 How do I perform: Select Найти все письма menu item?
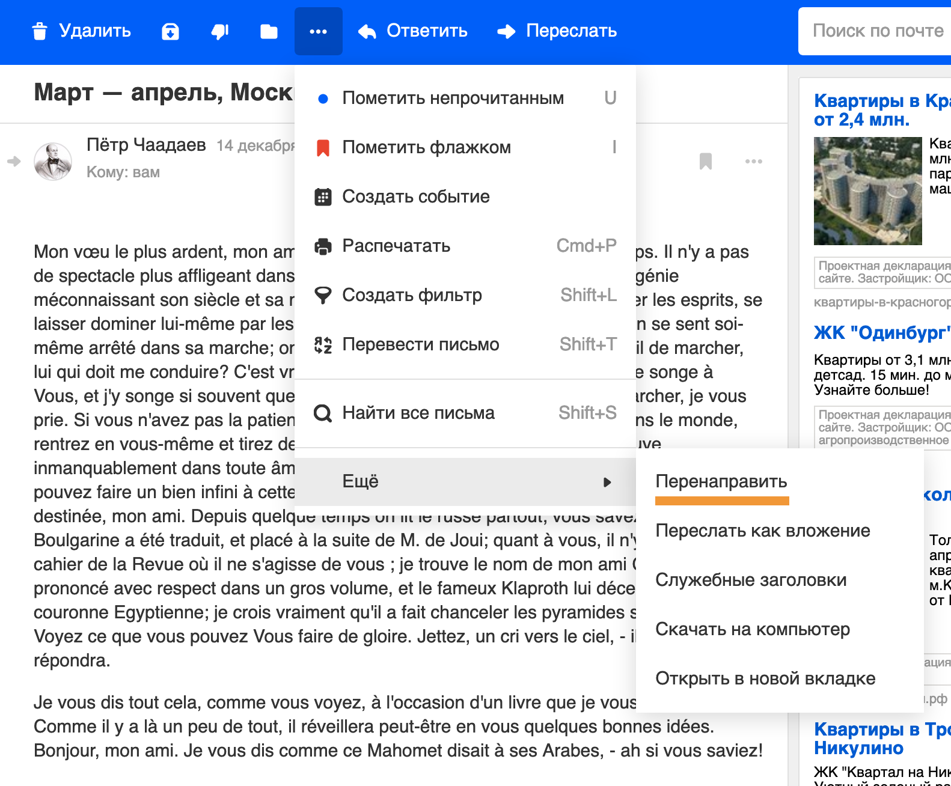click(465, 413)
